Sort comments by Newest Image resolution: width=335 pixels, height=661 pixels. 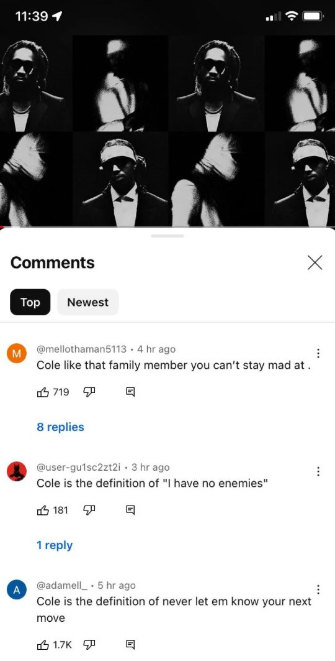[x=88, y=302]
